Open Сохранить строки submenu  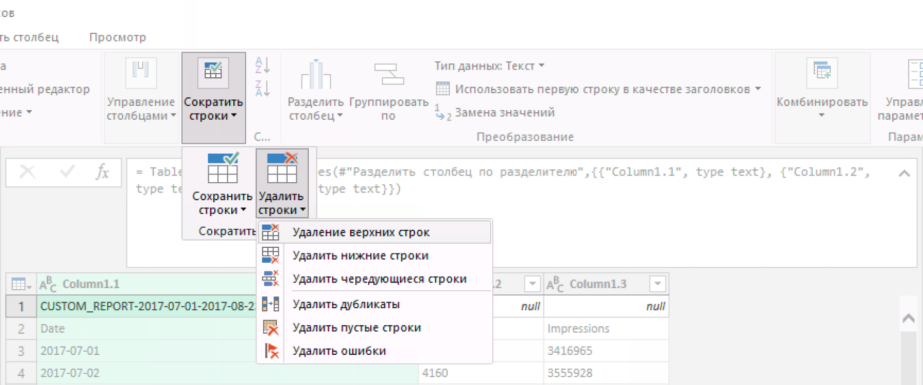[x=222, y=184]
